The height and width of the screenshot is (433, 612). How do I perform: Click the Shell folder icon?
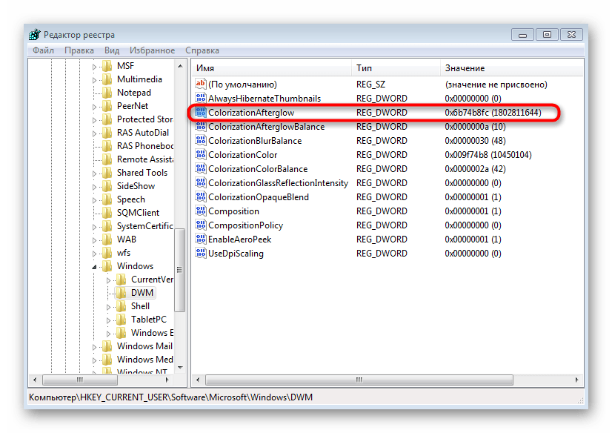[122, 306]
